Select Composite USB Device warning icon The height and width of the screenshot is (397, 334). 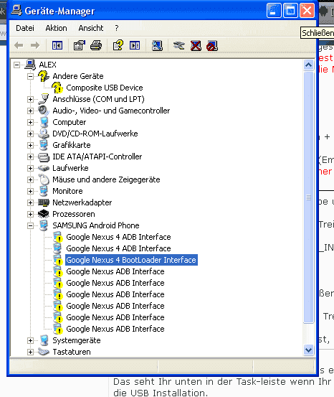tap(57, 88)
